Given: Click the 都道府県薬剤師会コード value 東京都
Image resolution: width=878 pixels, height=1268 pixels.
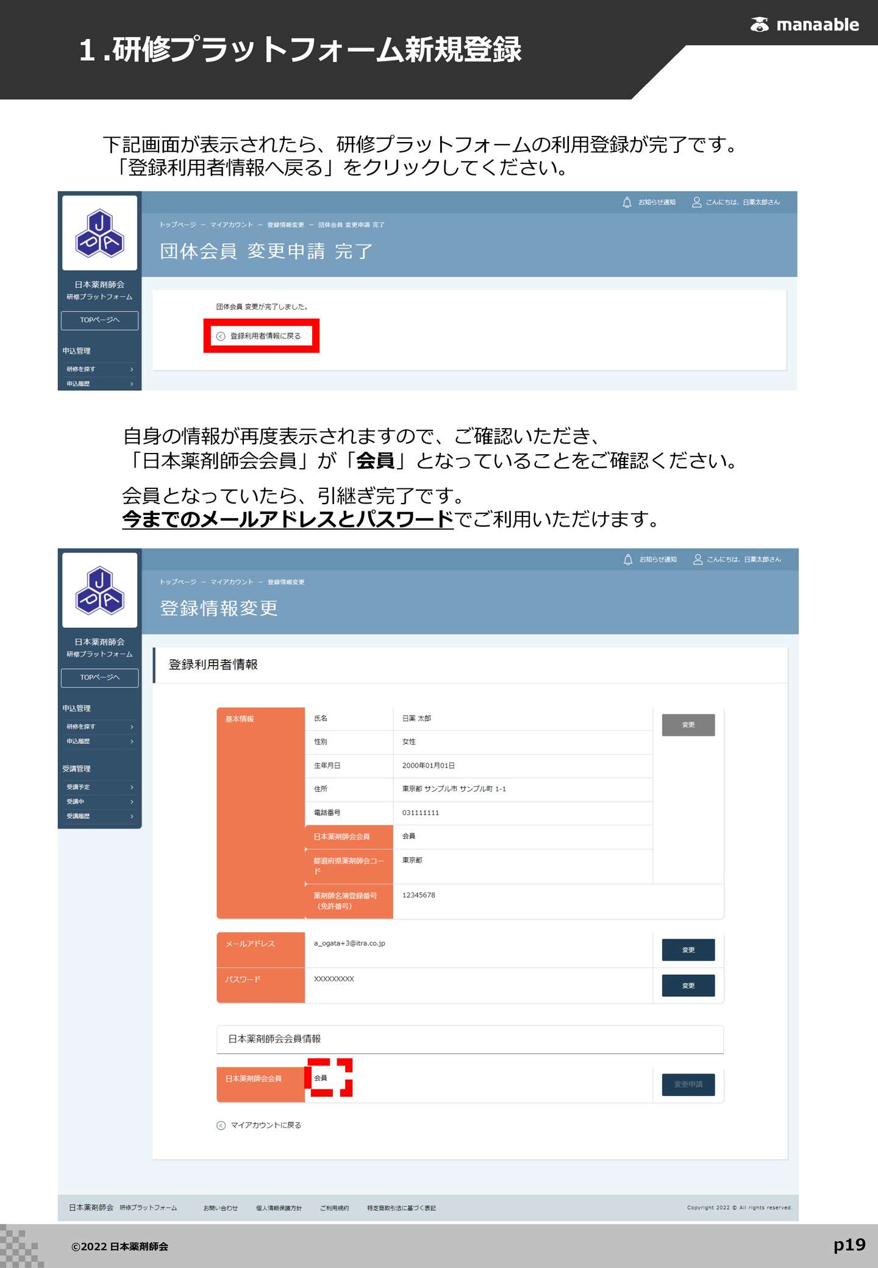Looking at the screenshot, I should click(x=412, y=860).
